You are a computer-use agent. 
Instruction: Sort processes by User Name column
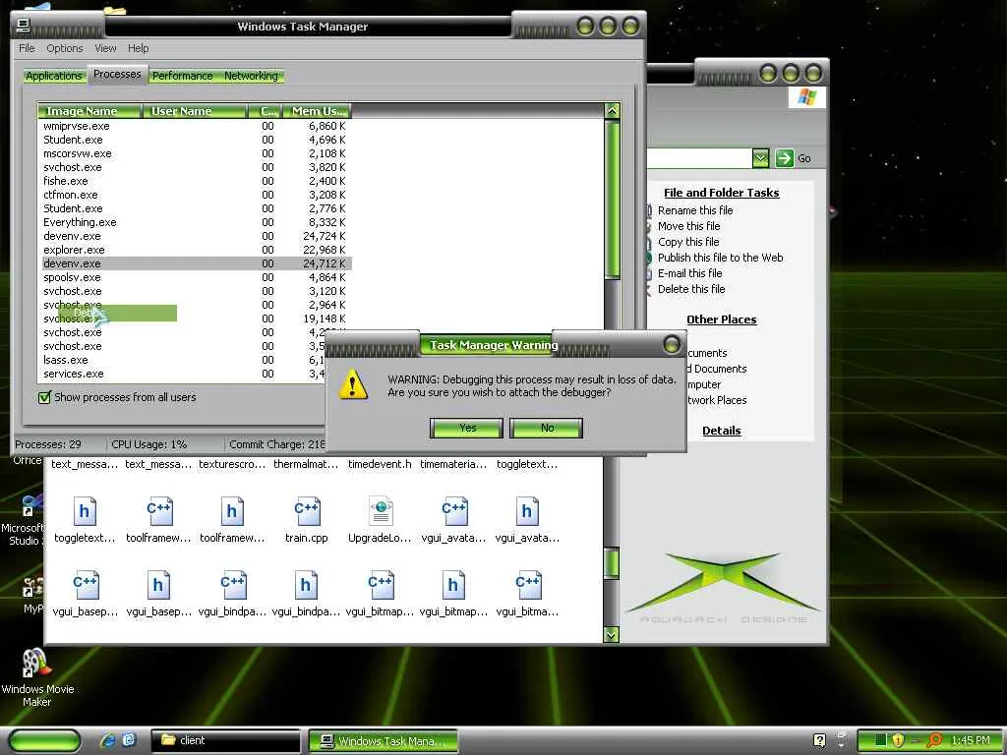pos(194,111)
